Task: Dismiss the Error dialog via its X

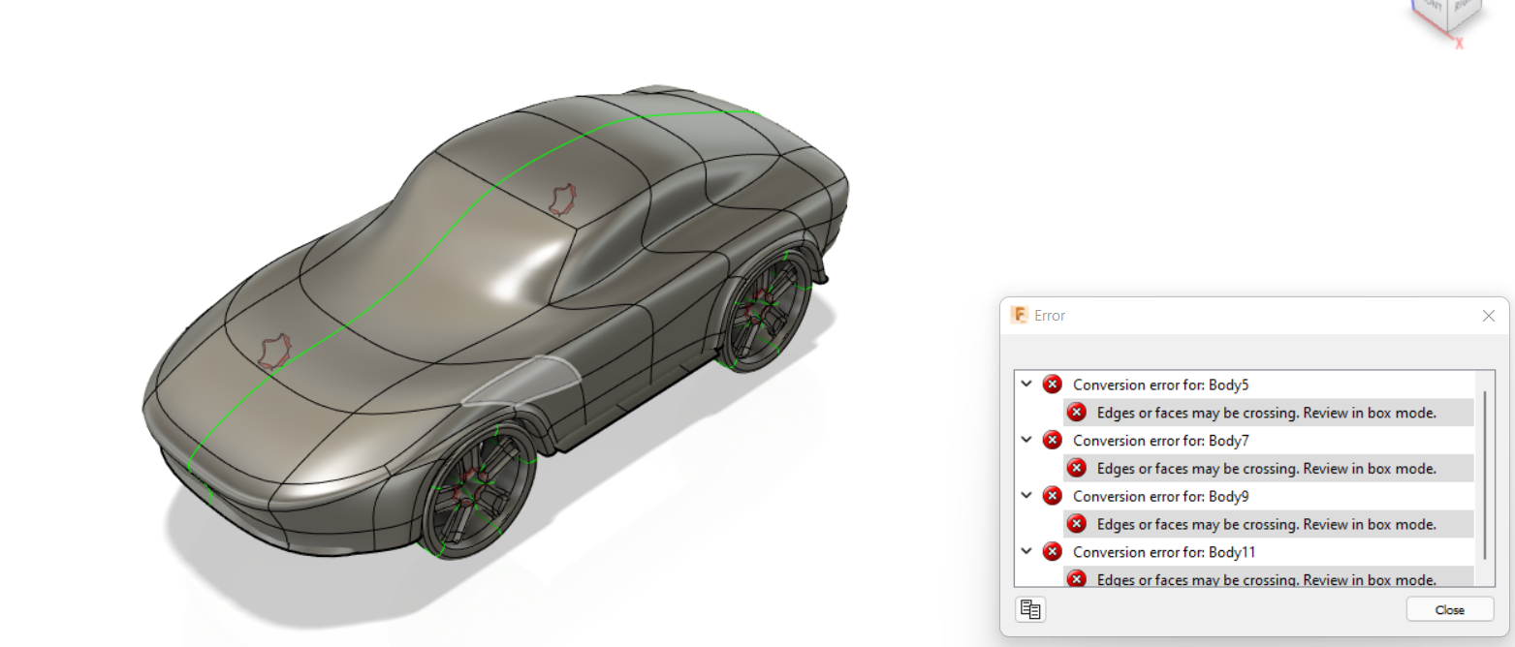Action: coord(1489,316)
